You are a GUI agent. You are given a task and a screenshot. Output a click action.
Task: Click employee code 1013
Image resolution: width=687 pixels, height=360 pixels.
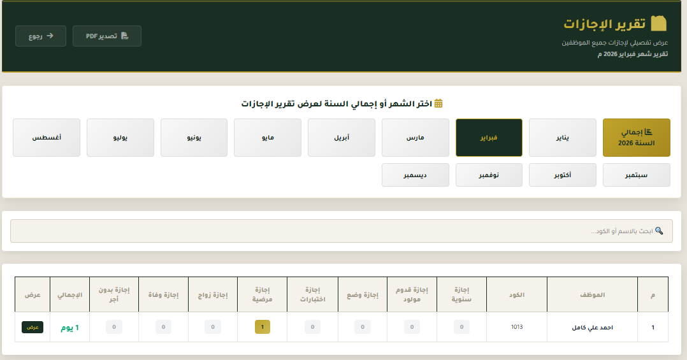(517, 327)
